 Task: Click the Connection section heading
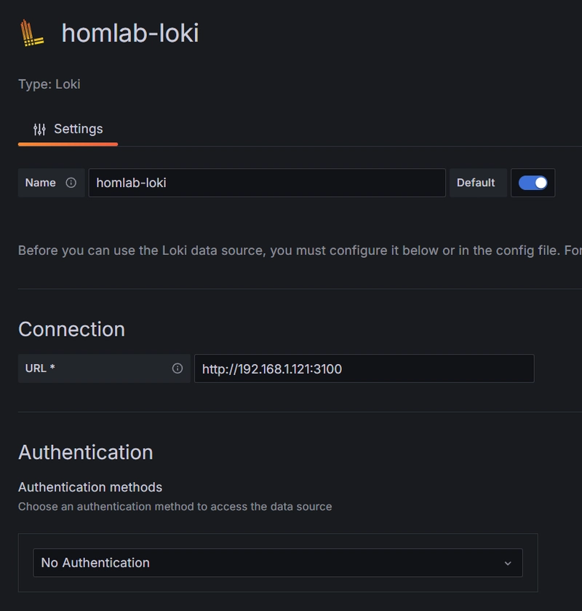pos(71,329)
